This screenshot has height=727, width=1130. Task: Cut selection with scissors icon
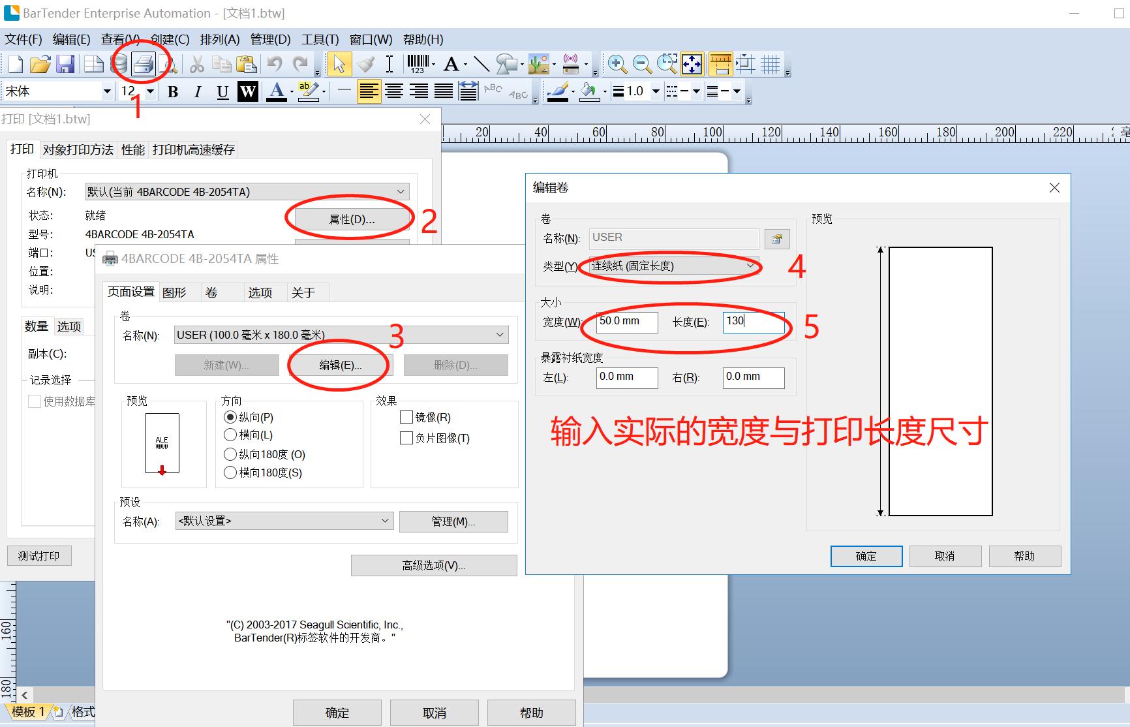coord(196,64)
